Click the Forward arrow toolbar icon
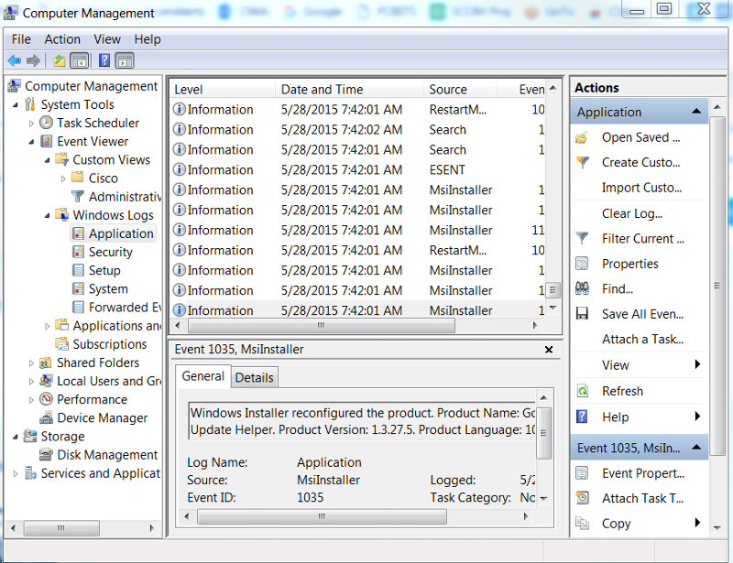Screen dimensions: 733x563 click(x=33, y=60)
